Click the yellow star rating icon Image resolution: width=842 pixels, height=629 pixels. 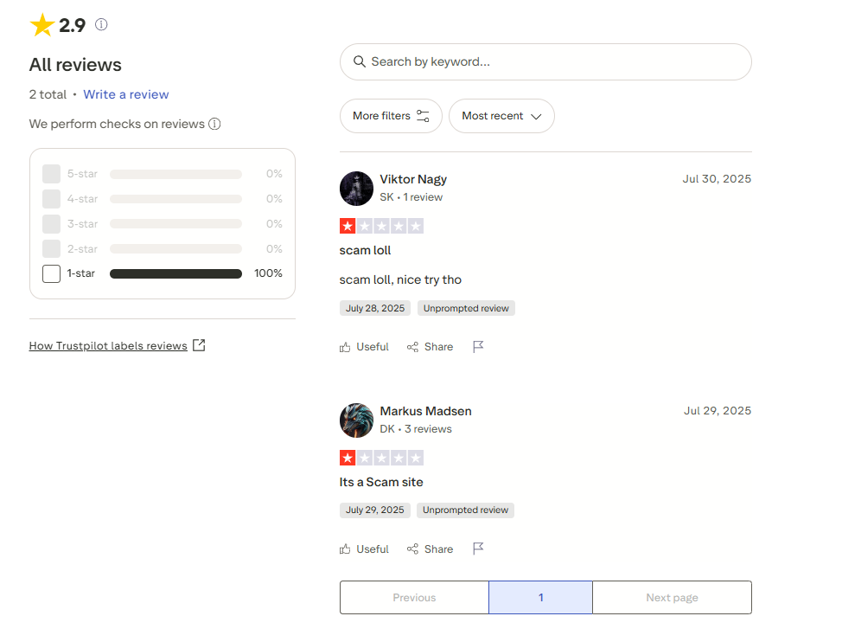(x=41, y=25)
